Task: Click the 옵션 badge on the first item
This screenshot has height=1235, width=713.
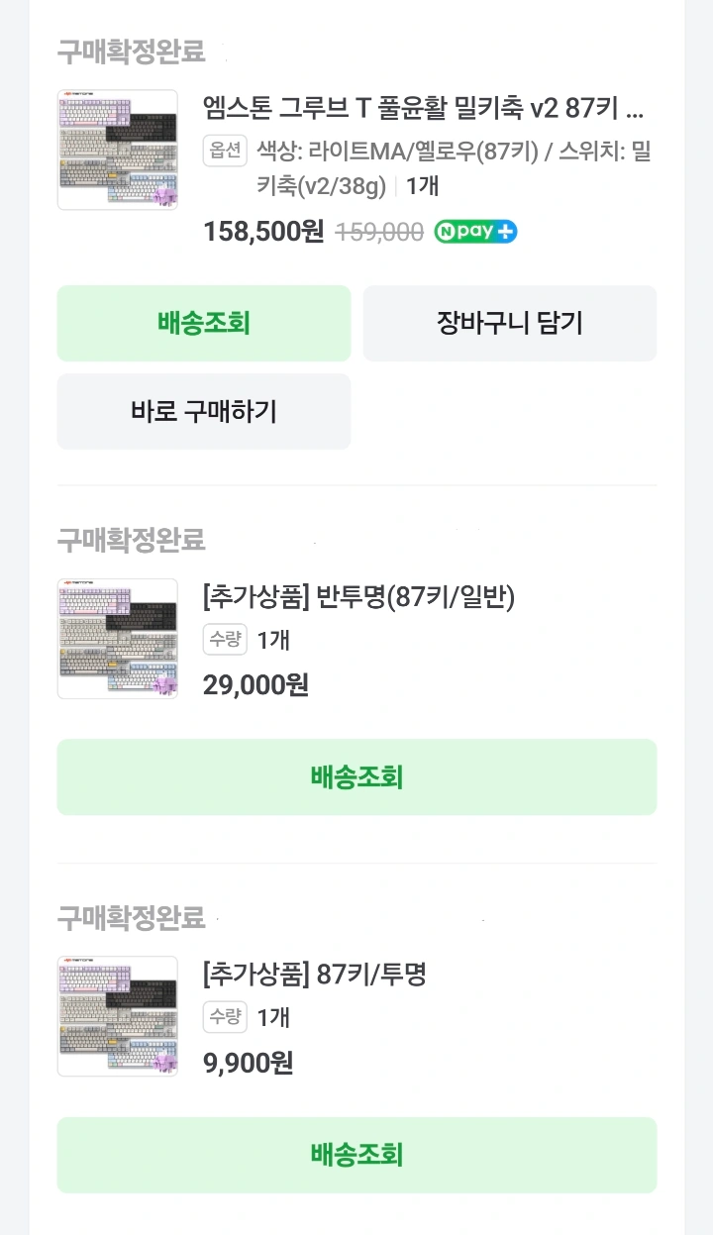Action: [x=225, y=151]
